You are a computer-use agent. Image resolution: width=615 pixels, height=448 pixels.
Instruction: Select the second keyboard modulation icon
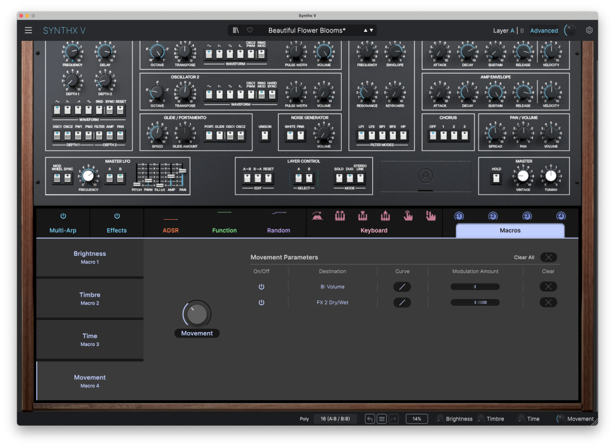(x=340, y=216)
